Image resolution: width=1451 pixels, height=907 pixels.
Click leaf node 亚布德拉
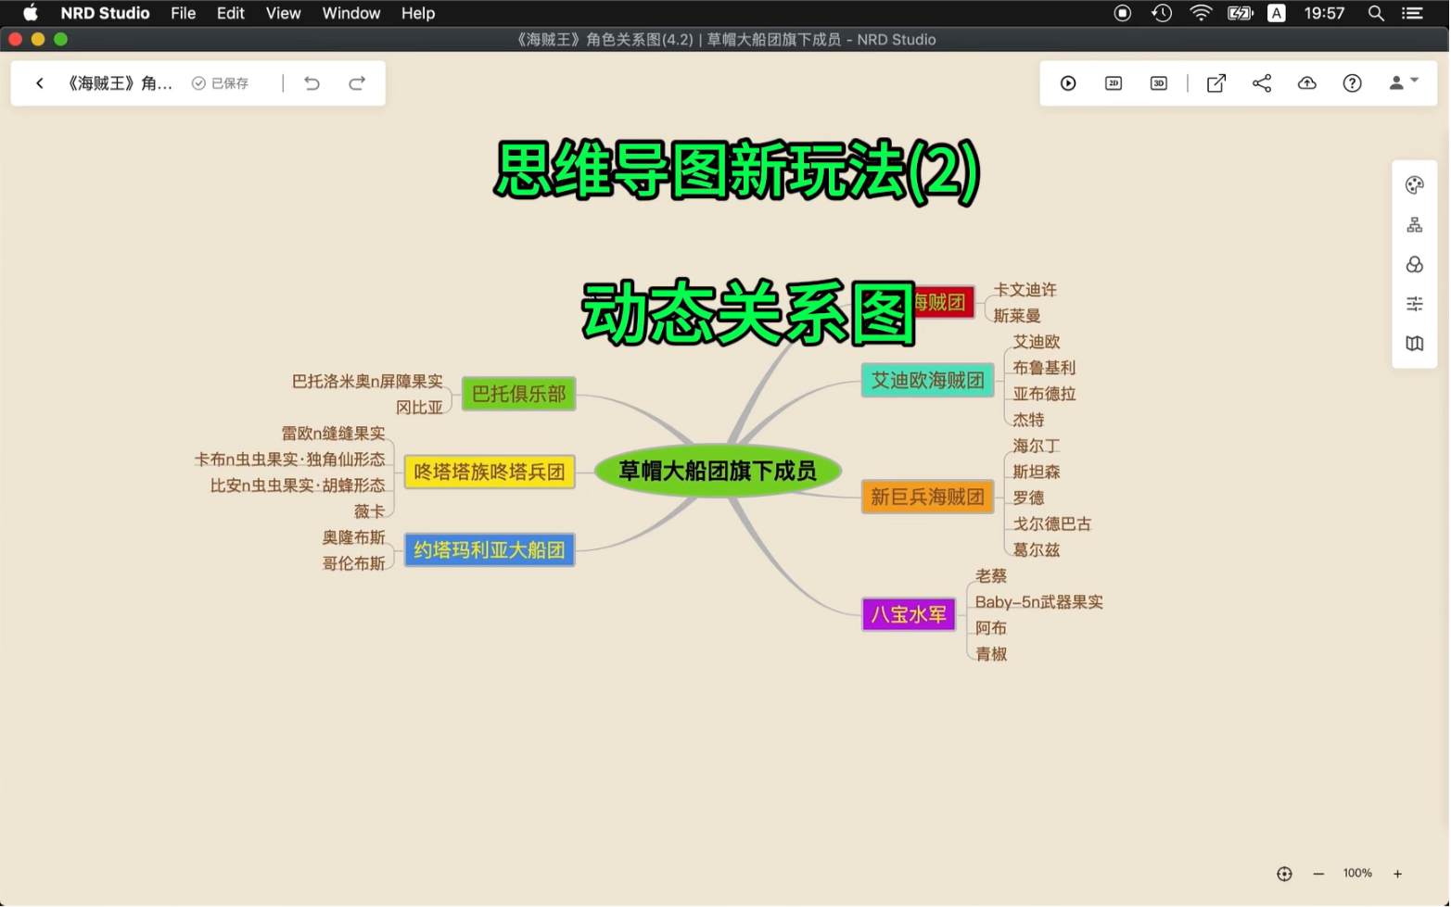[x=1045, y=394]
